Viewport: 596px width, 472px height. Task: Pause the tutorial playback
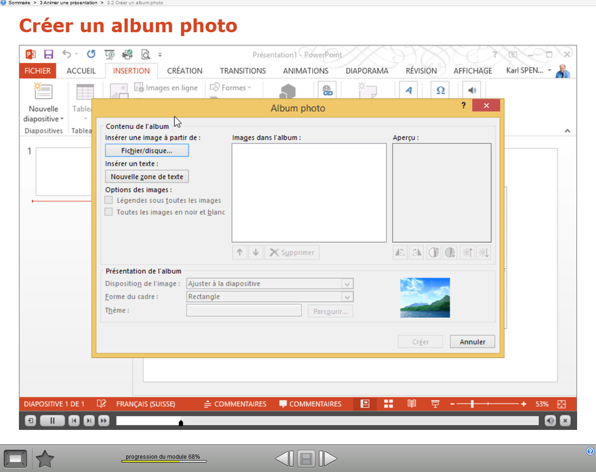tap(52, 421)
